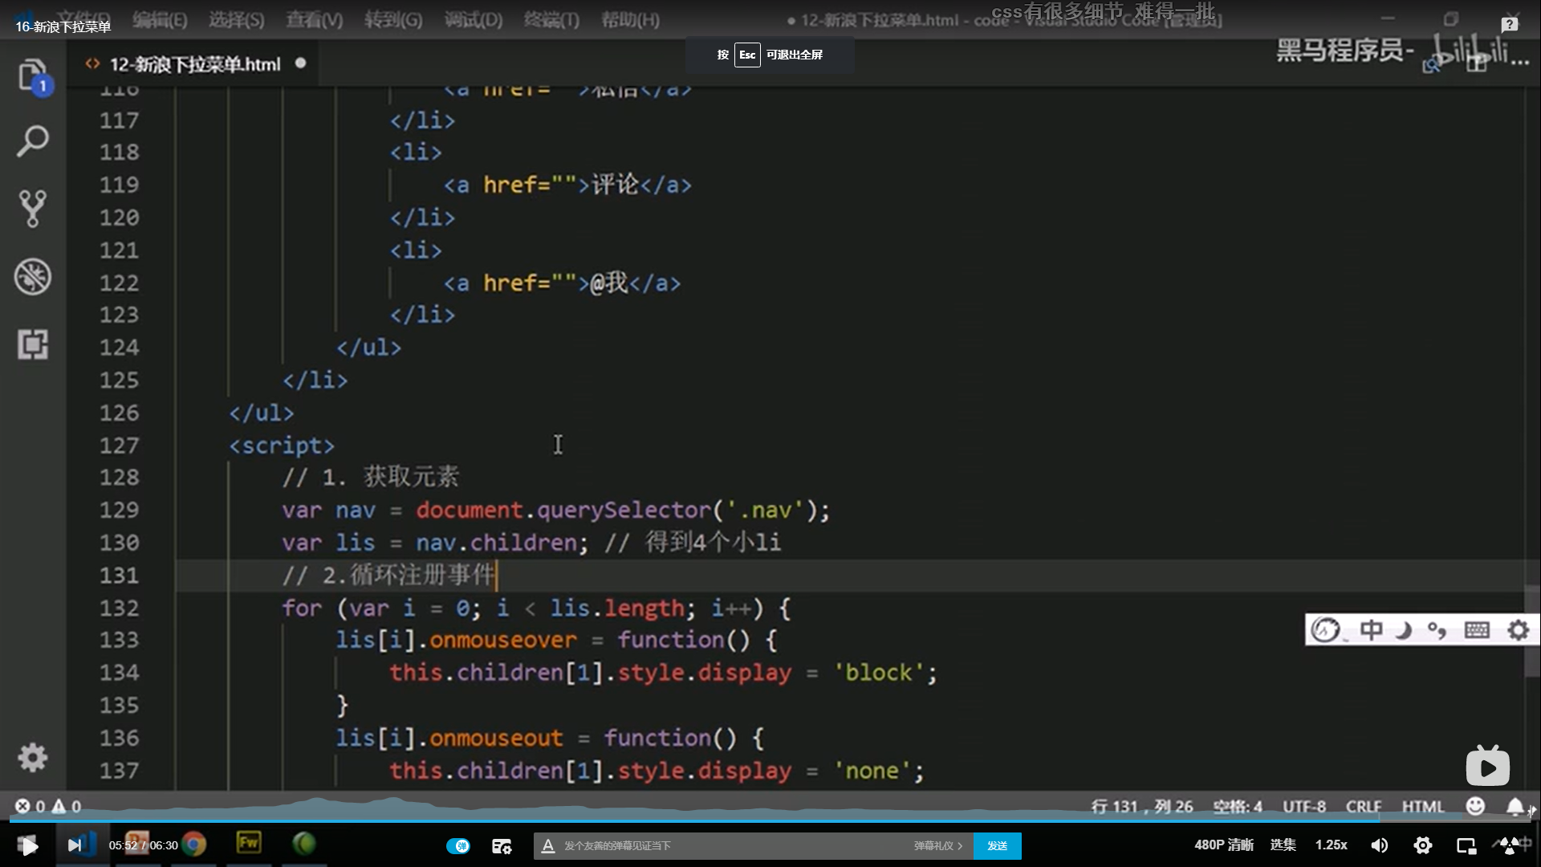Open the 选集 episode list

pyautogui.click(x=1283, y=845)
